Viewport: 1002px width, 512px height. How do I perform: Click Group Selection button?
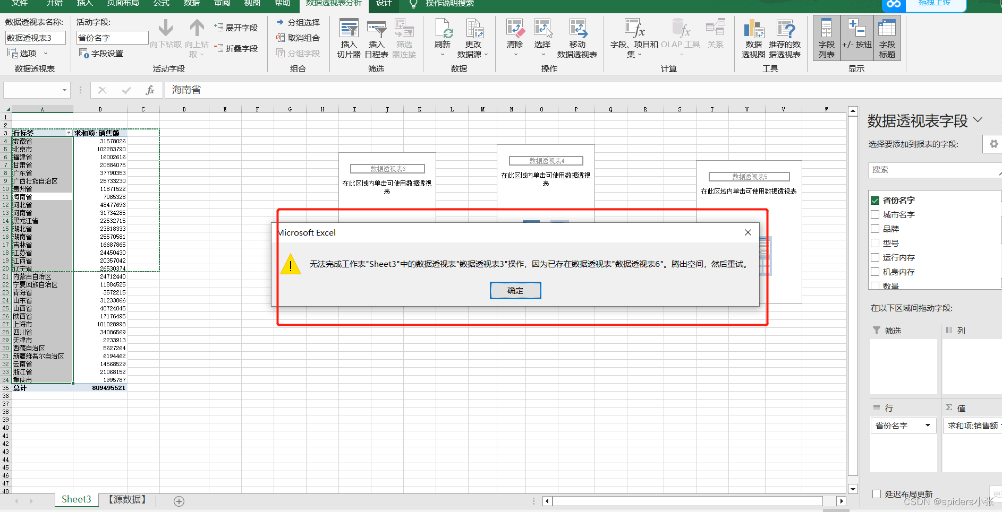(299, 22)
